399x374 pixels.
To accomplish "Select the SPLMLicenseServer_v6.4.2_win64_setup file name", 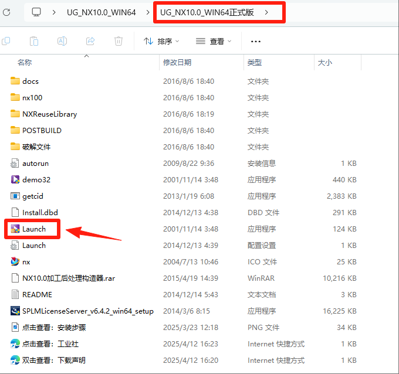I will [88, 311].
